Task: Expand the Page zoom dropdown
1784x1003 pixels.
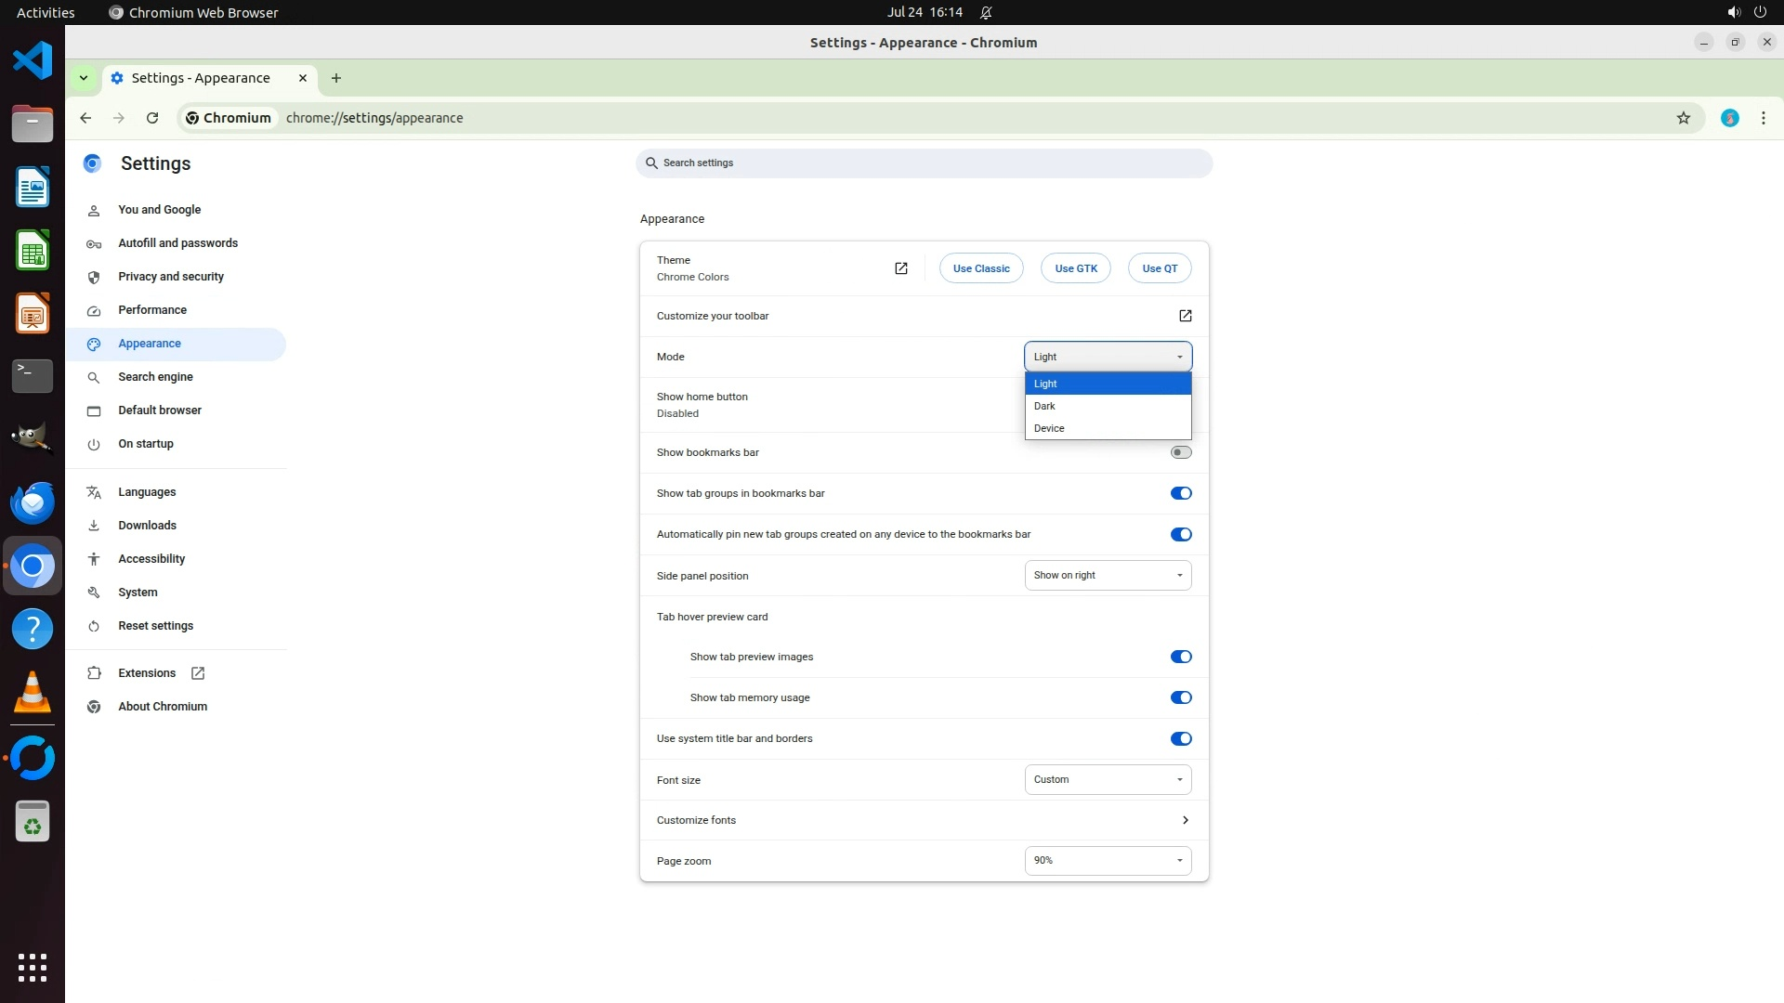Action: pos(1107,860)
